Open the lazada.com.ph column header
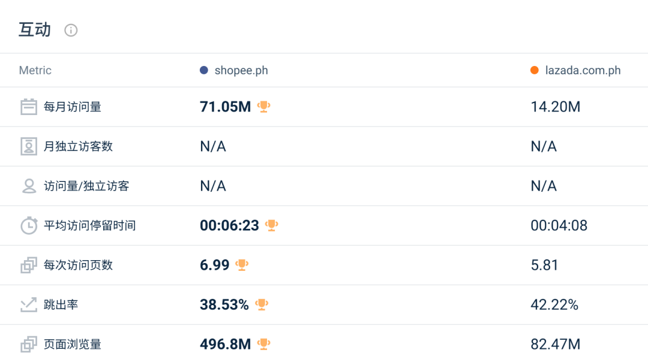The image size is (648, 362). point(583,71)
